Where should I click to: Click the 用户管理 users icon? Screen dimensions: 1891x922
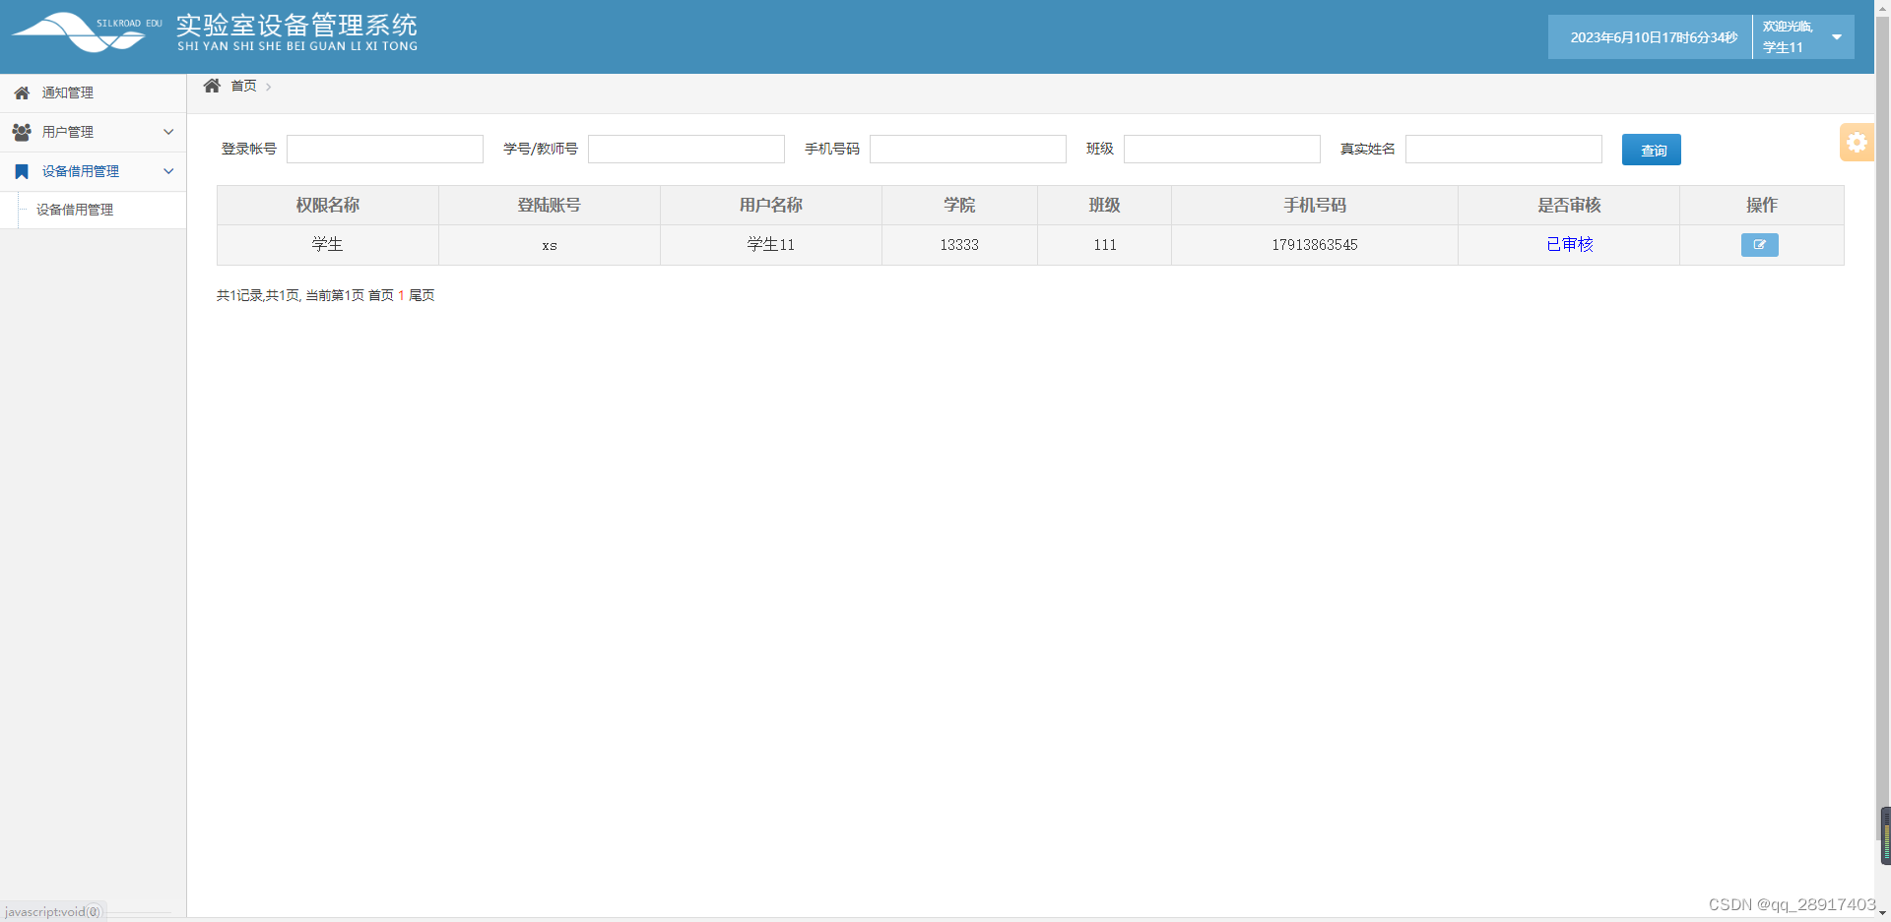tap(22, 132)
